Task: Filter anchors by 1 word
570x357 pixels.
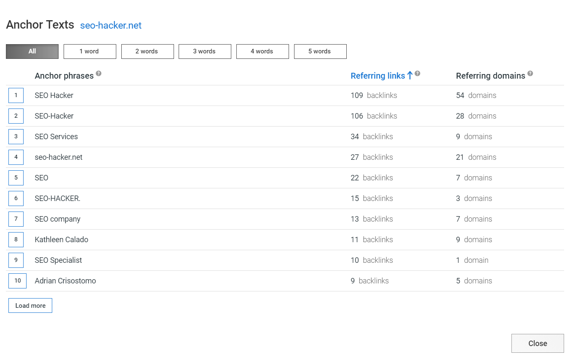Action: pyautogui.click(x=90, y=51)
